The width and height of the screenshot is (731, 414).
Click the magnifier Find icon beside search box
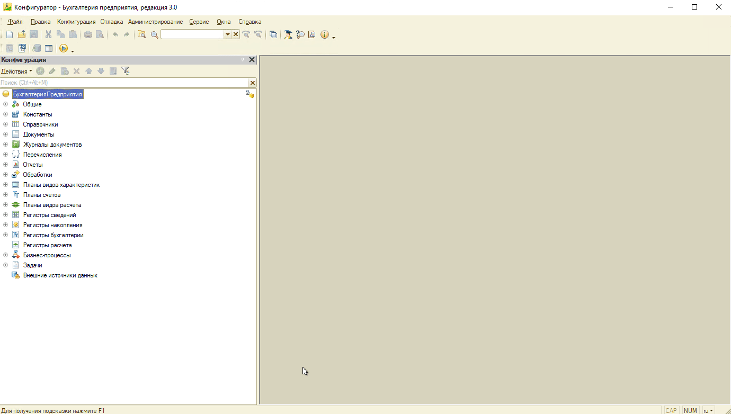click(x=154, y=34)
